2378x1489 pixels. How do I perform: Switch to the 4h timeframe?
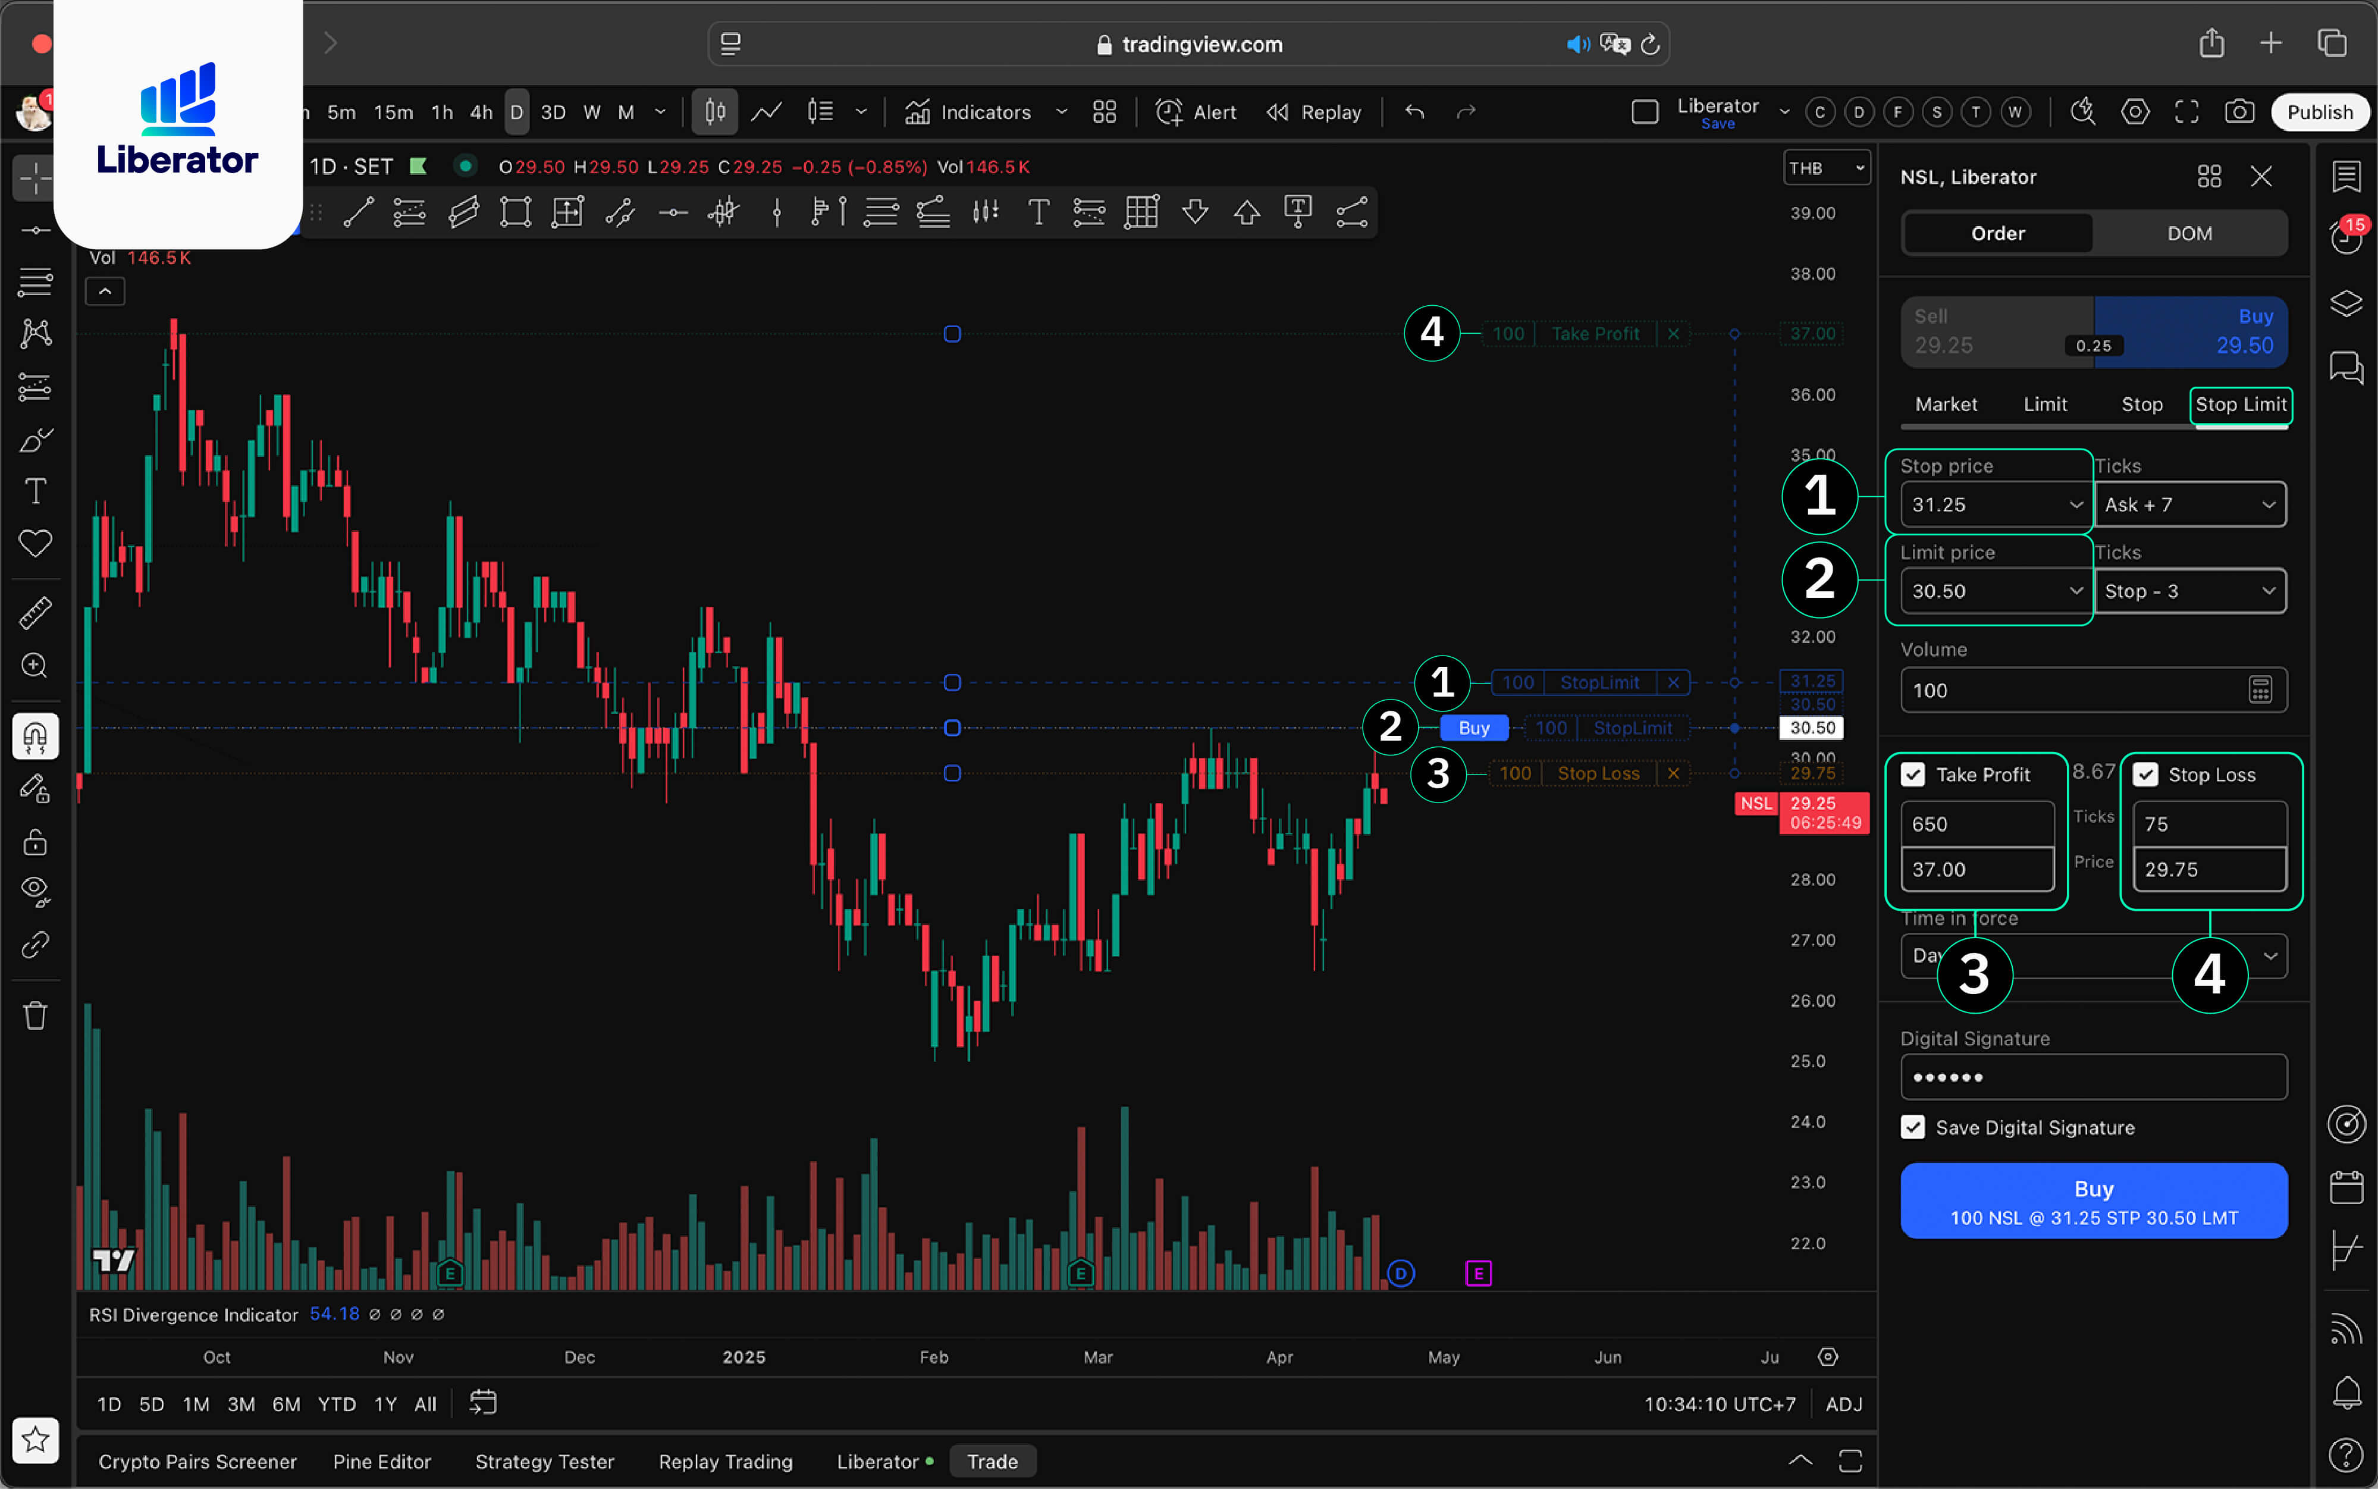point(482,112)
